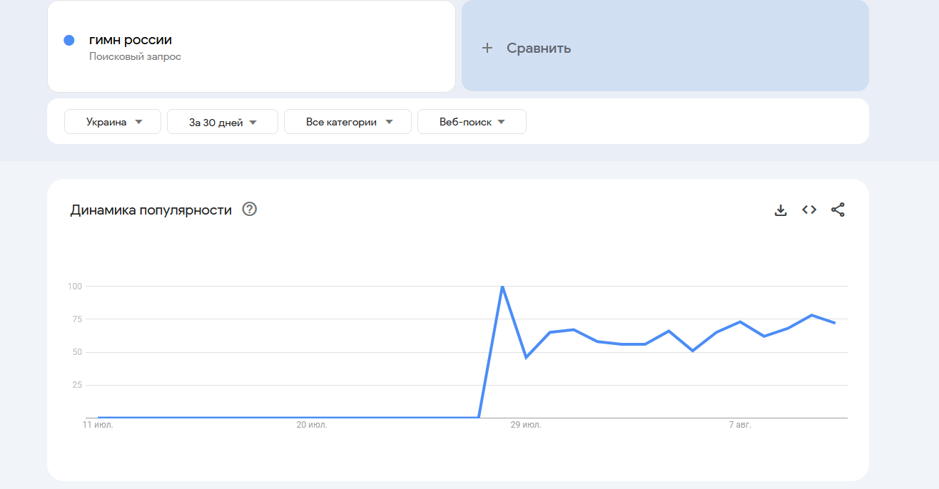Click the last data point on chart line
Image resolution: width=939 pixels, height=489 pixels.
(835, 323)
